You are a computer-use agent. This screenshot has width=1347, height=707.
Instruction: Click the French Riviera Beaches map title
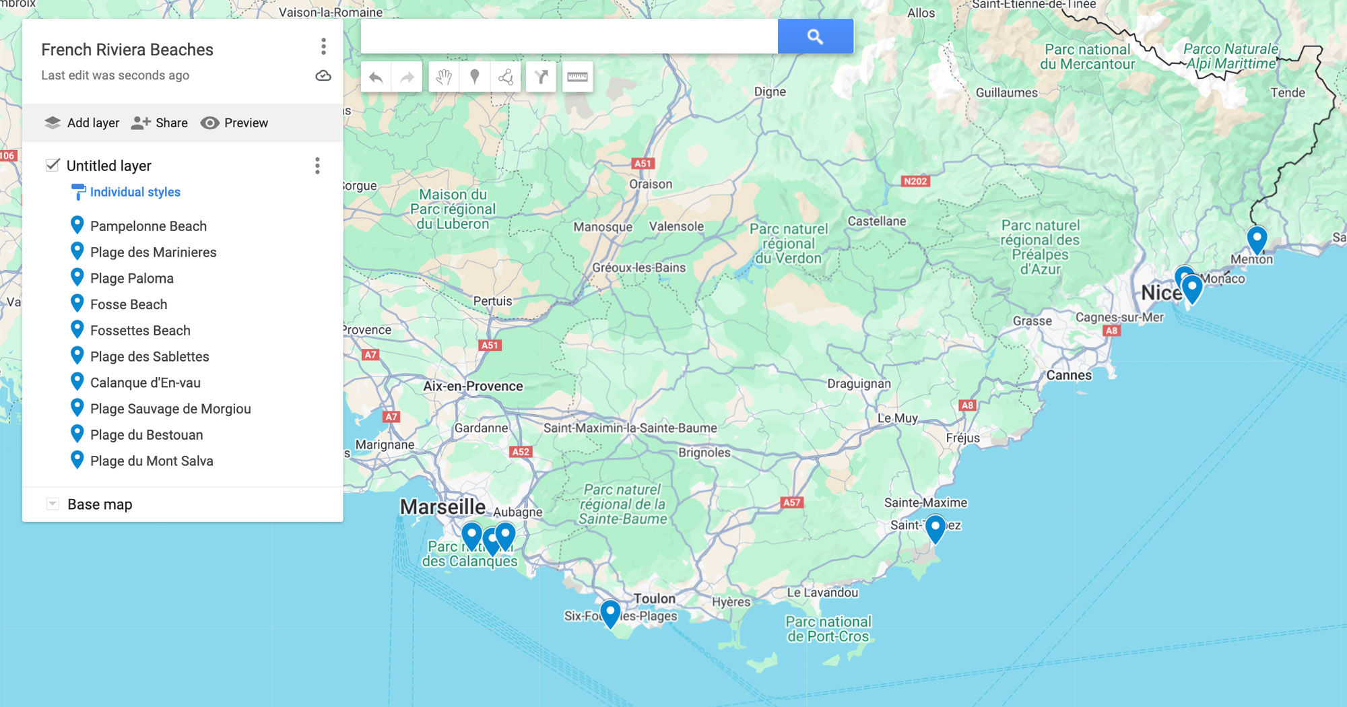coord(127,50)
